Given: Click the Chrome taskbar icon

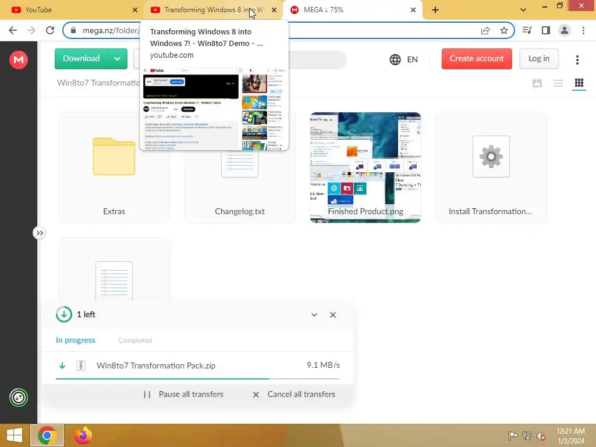Looking at the screenshot, I should pos(47,435).
